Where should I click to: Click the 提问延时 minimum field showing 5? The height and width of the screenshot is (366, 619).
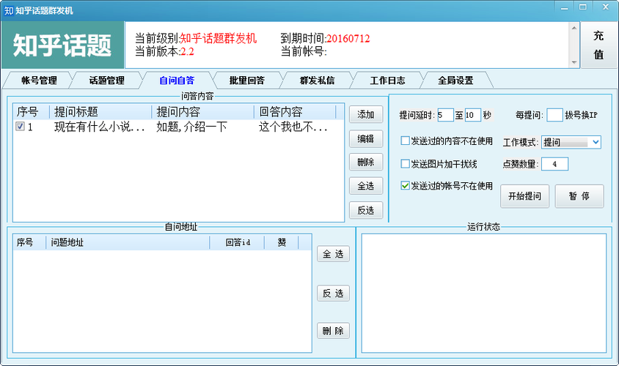(445, 115)
